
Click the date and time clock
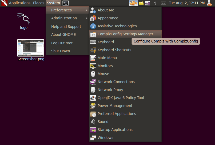(x=187, y=3)
